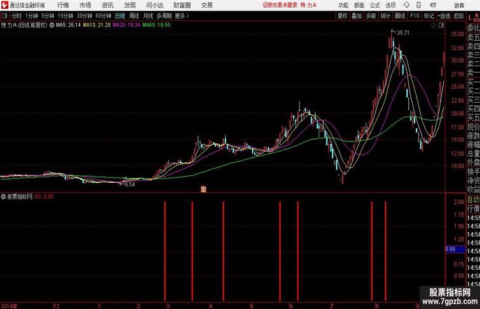Expand 更多 period options
This screenshot has height=309, width=480.
182,16
